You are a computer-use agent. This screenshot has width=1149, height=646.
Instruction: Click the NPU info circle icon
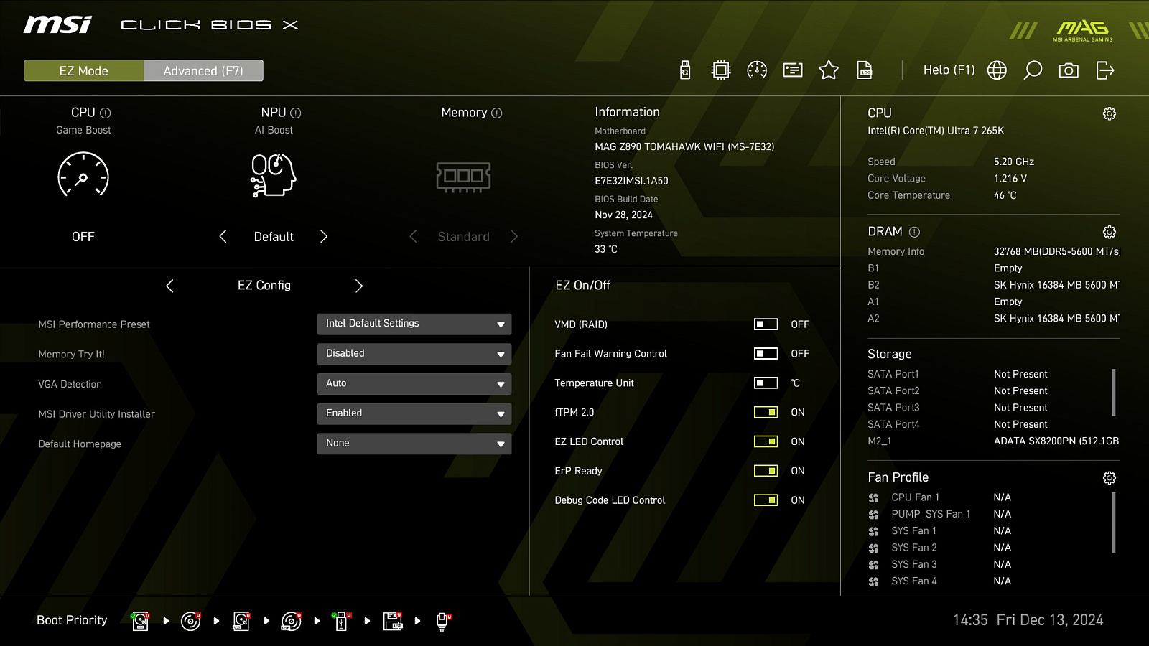click(296, 113)
